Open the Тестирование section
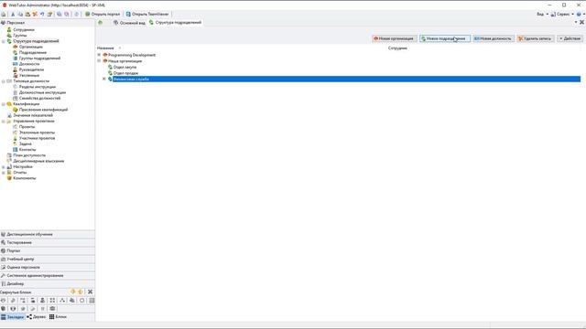 (x=48, y=242)
